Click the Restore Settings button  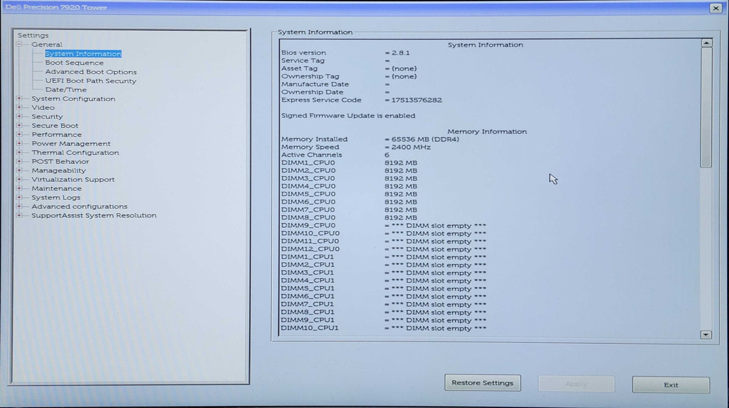[x=482, y=382]
